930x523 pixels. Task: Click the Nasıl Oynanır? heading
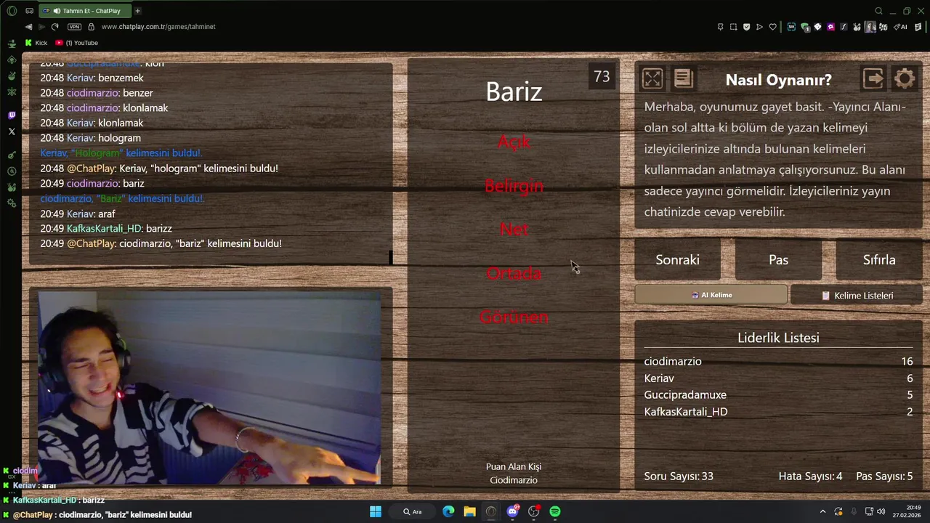[x=778, y=80]
